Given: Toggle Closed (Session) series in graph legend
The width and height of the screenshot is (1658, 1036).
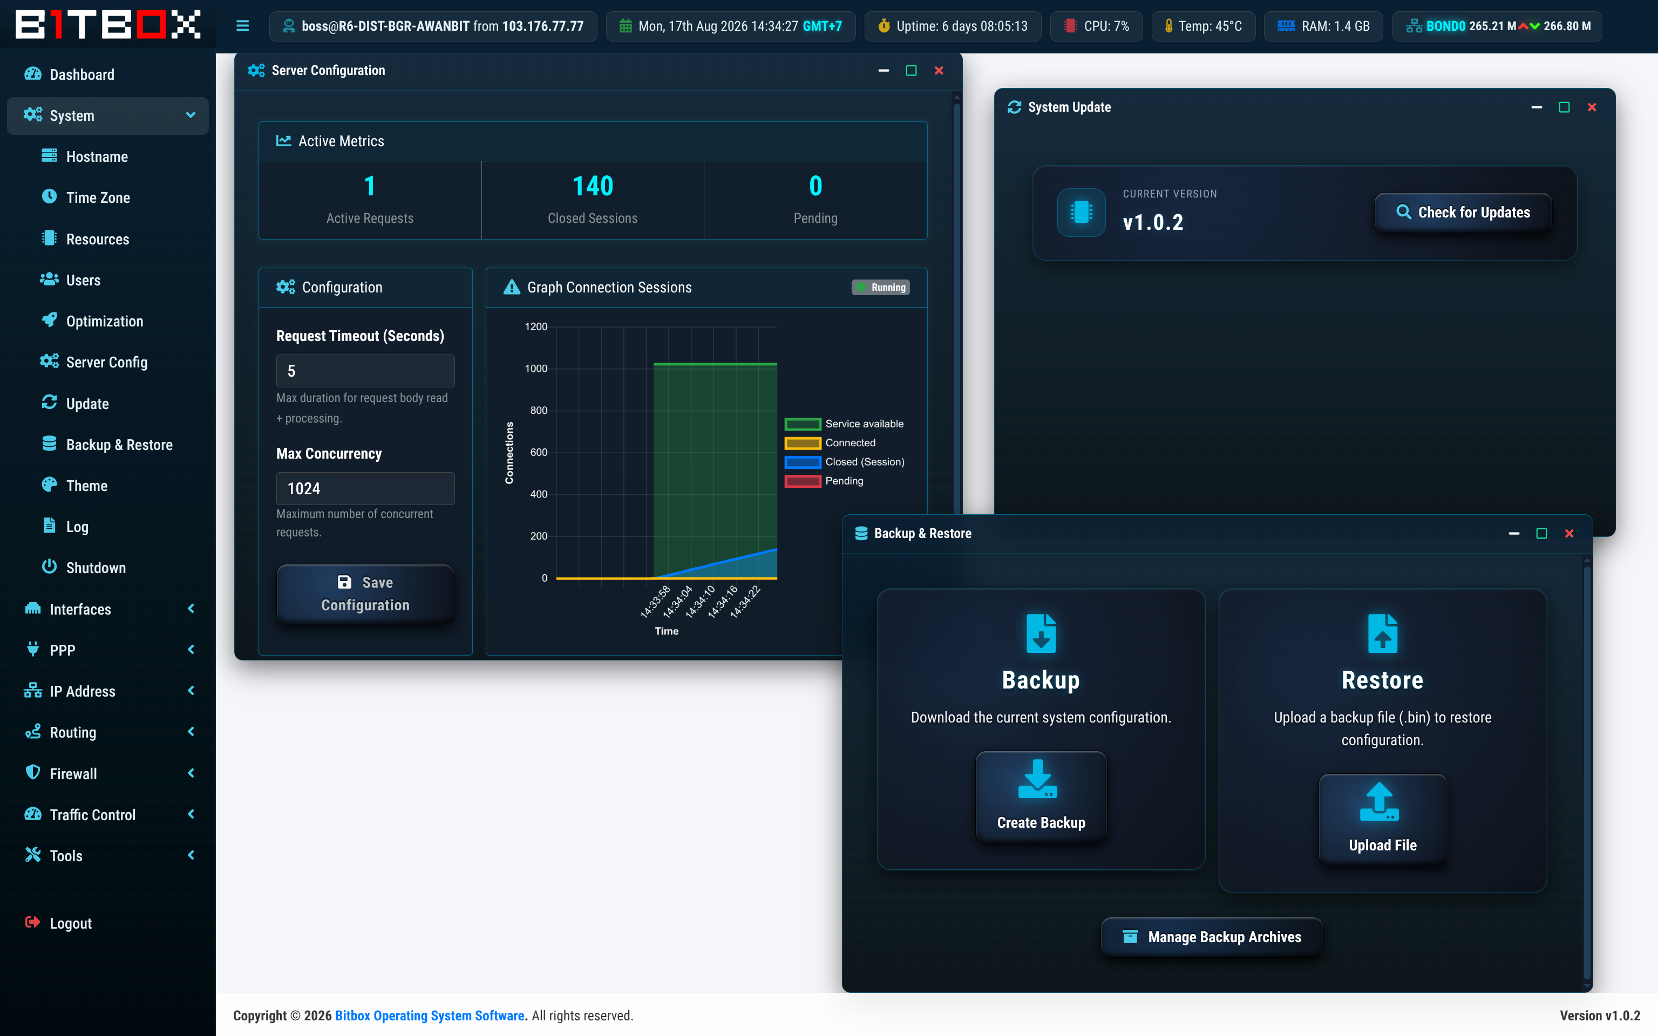Looking at the screenshot, I should click(x=845, y=462).
